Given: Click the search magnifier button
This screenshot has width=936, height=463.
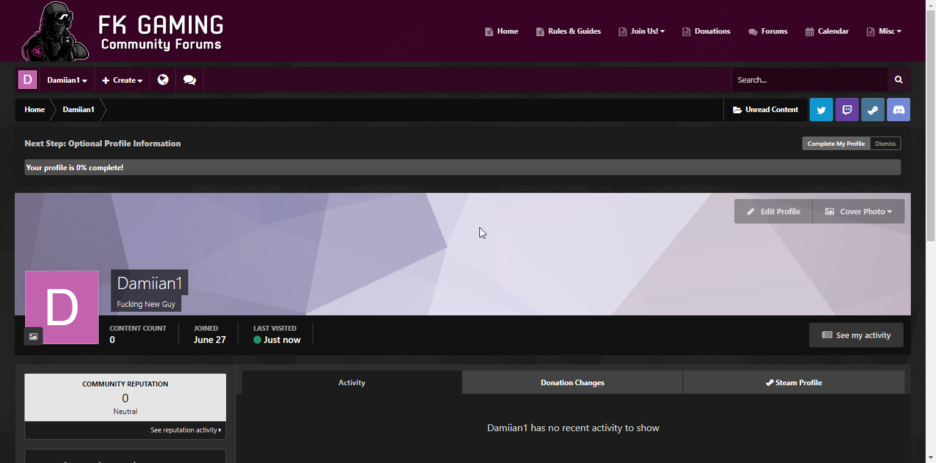Looking at the screenshot, I should pyautogui.click(x=899, y=80).
